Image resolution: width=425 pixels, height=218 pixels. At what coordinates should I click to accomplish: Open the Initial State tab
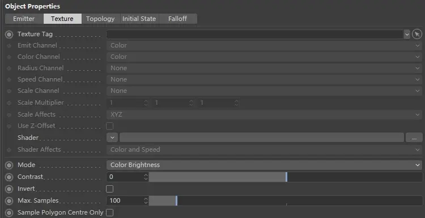[139, 19]
